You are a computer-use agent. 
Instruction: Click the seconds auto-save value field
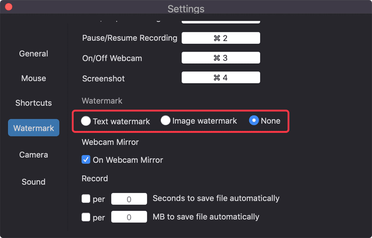pyautogui.click(x=129, y=199)
